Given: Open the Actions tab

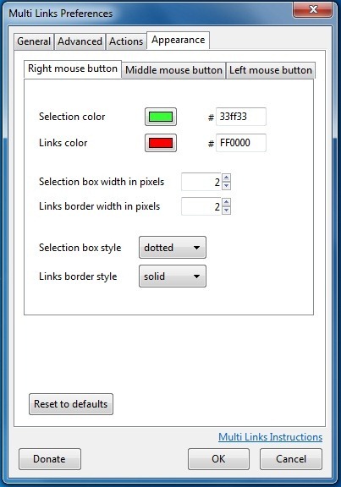Looking at the screenshot, I should point(126,41).
